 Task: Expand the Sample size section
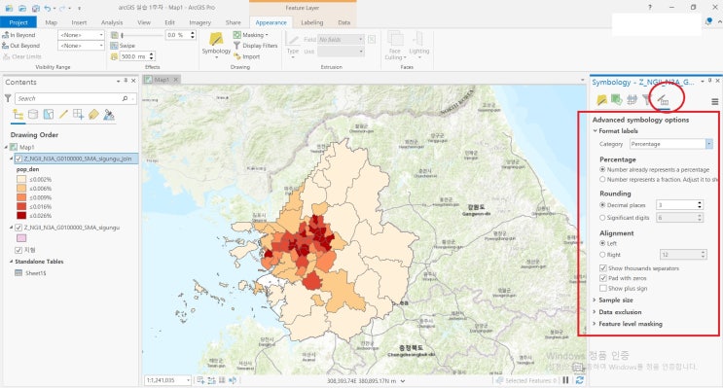595,300
